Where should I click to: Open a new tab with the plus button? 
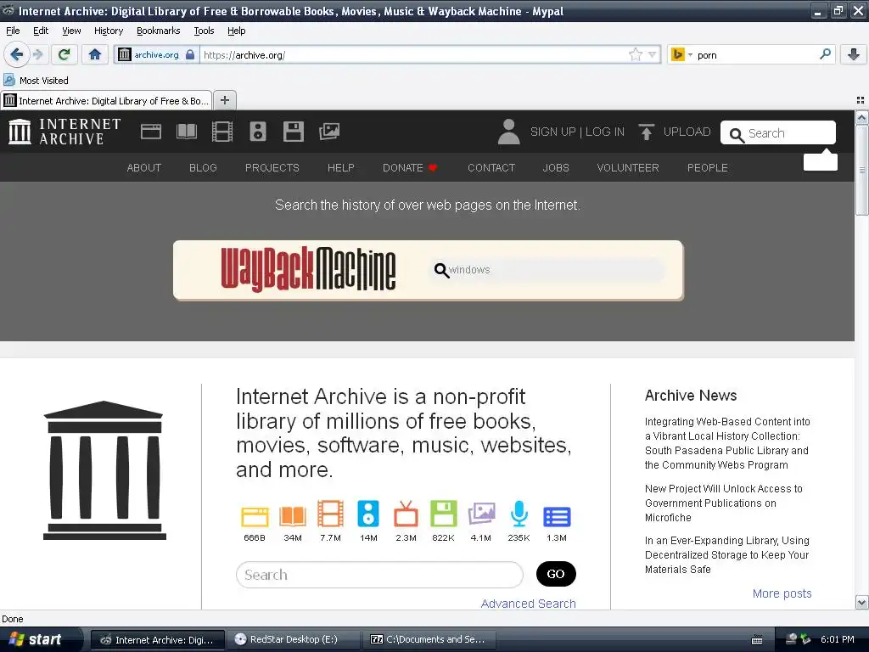[x=224, y=100]
